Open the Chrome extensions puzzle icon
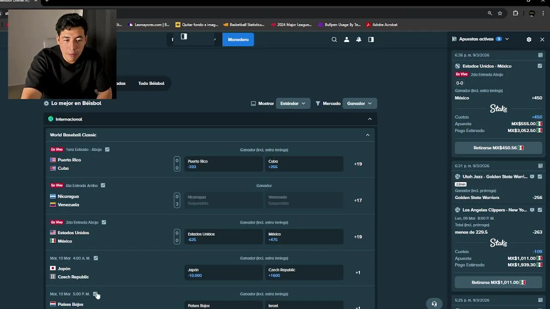 click(x=516, y=13)
